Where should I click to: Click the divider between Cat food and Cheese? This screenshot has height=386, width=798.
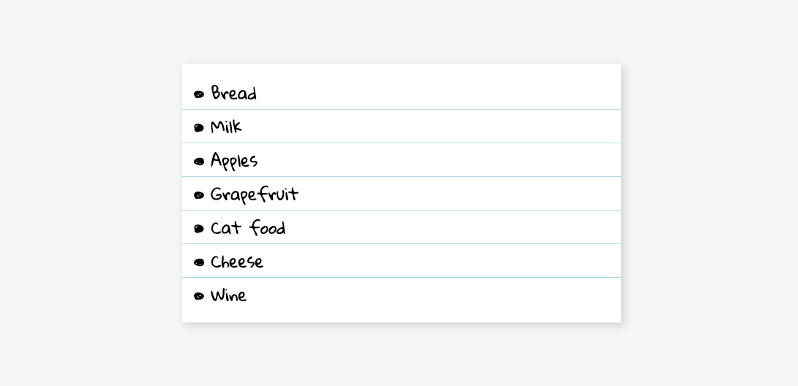[x=402, y=244]
